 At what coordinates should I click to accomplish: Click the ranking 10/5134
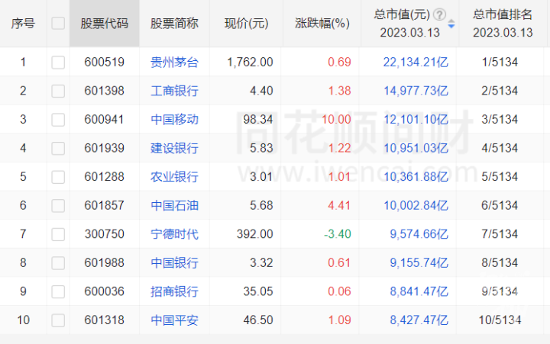[x=500, y=320]
